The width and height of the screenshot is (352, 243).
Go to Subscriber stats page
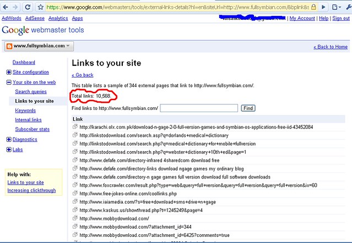point(33,129)
